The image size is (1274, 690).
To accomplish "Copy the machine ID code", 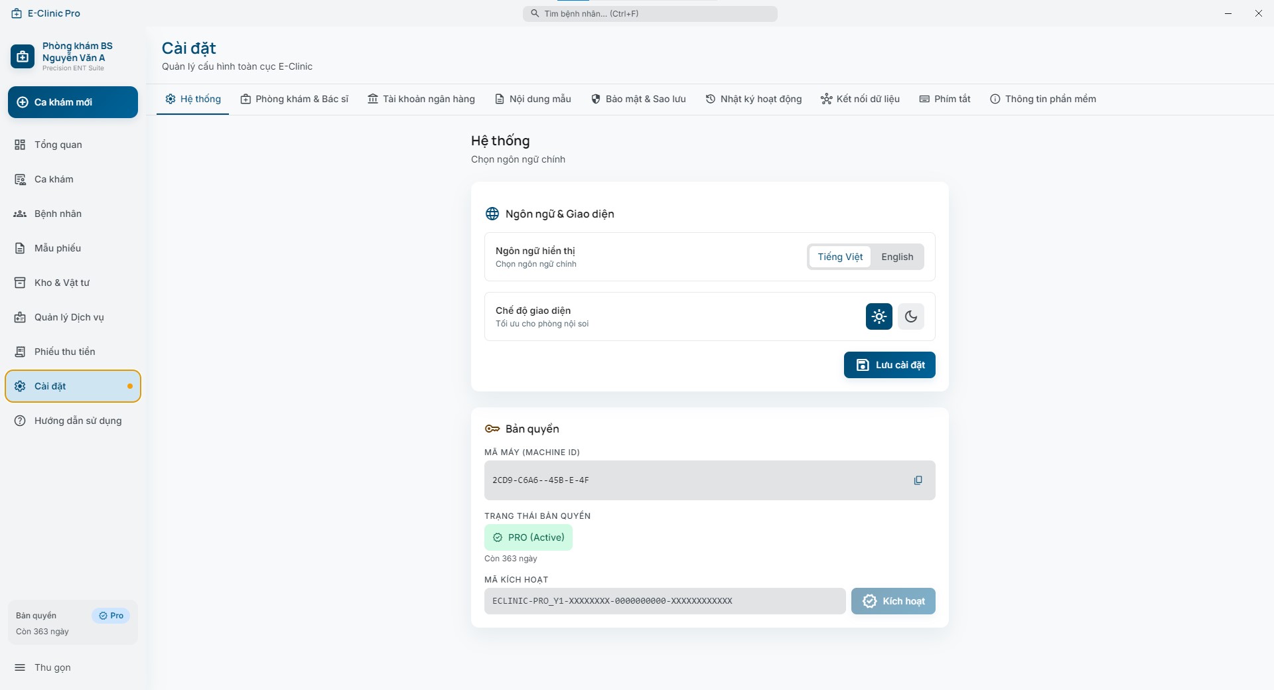I will pos(918,480).
